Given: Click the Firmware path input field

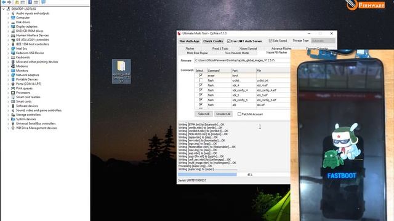Looking at the screenshot, I should 243,60.
